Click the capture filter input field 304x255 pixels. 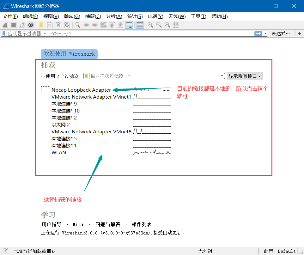point(155,76)
